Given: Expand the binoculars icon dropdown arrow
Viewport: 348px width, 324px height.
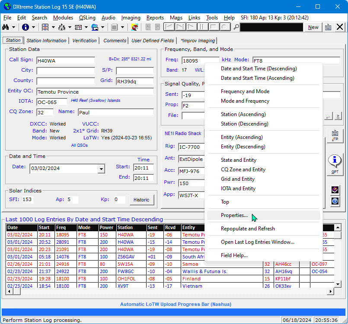Looking at the screenshot, I should point(14,27).
